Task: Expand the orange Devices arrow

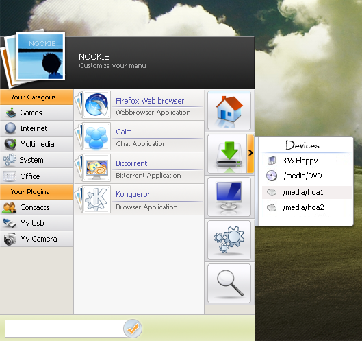Action: [x=250, y=154]
